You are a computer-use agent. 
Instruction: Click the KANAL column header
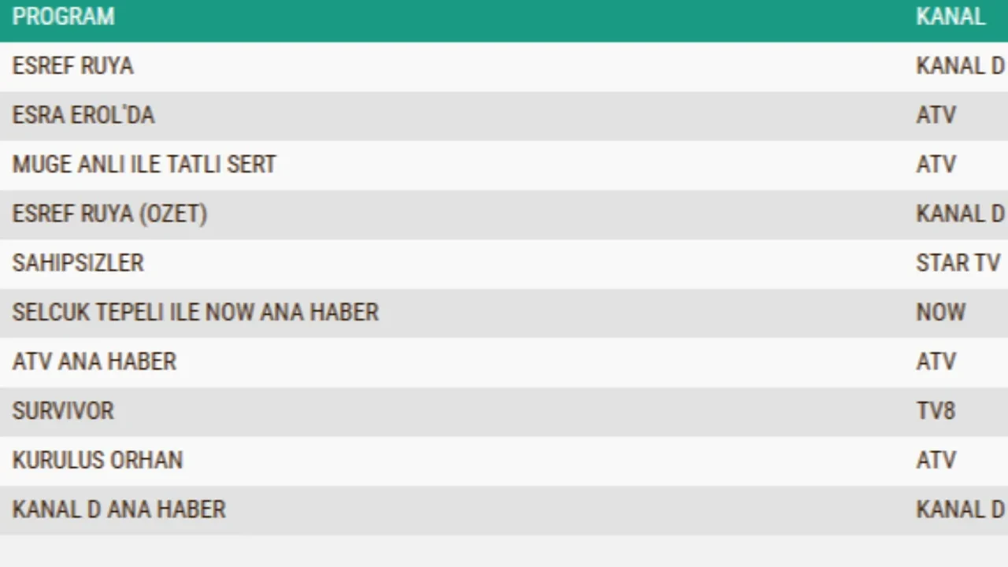(x=951, y=17)
